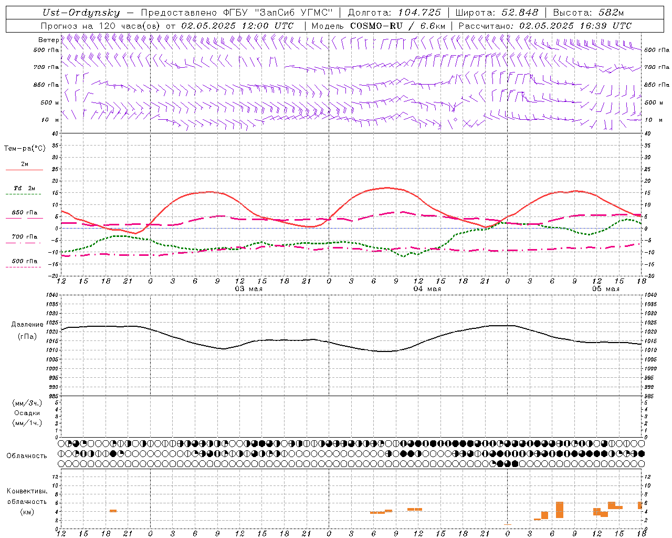
Task: Click the Ветер label of the wind panel
Action: coord(49,40)
